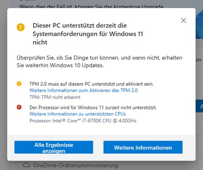This screenshot has height=170, width=203.
Task: Click the TPM 2.0 muss unterstützt requirement text
Action: [x=91, y=84]
